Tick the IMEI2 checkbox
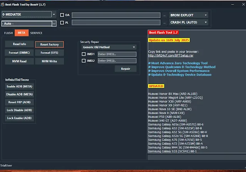The image size is (246, 172). pyautogui.click(x=84, y=61)
